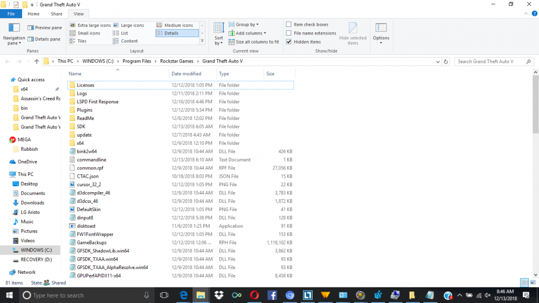Image resolution: width=539 pixels, height=303 pixels.
Task: Select Downloads in navigation pane
Action: click(32, 202)
